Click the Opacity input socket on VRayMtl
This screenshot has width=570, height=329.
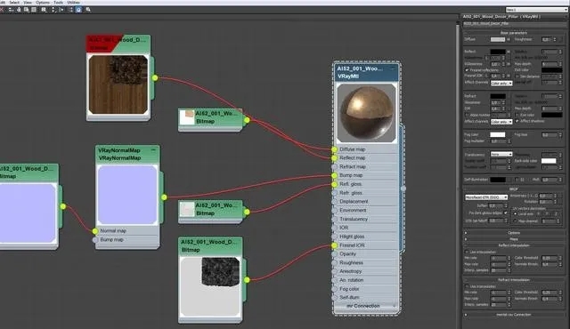click(335, 254)
